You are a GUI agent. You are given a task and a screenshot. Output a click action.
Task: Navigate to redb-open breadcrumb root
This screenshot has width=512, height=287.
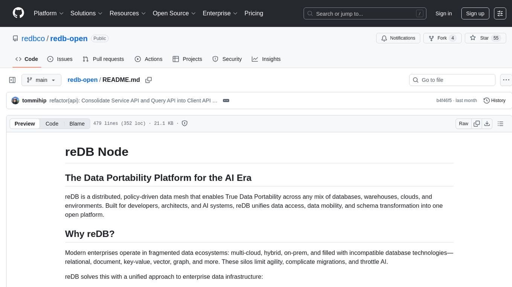coord(82,80)
